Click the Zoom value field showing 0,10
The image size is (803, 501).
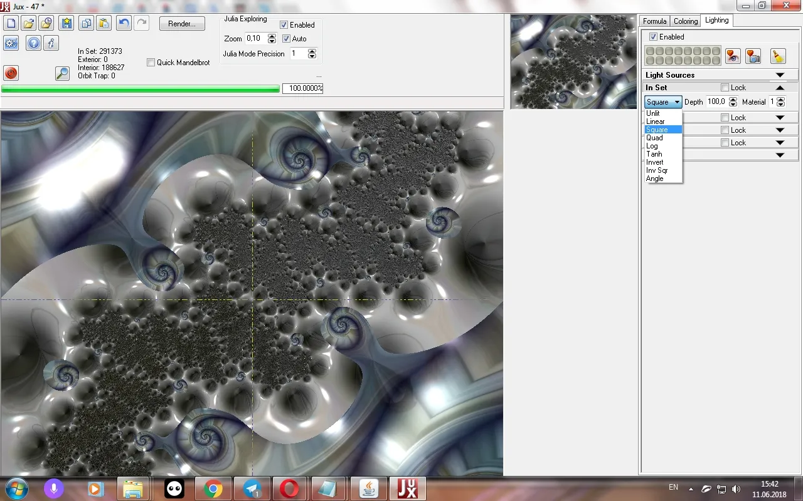(256, 39)
